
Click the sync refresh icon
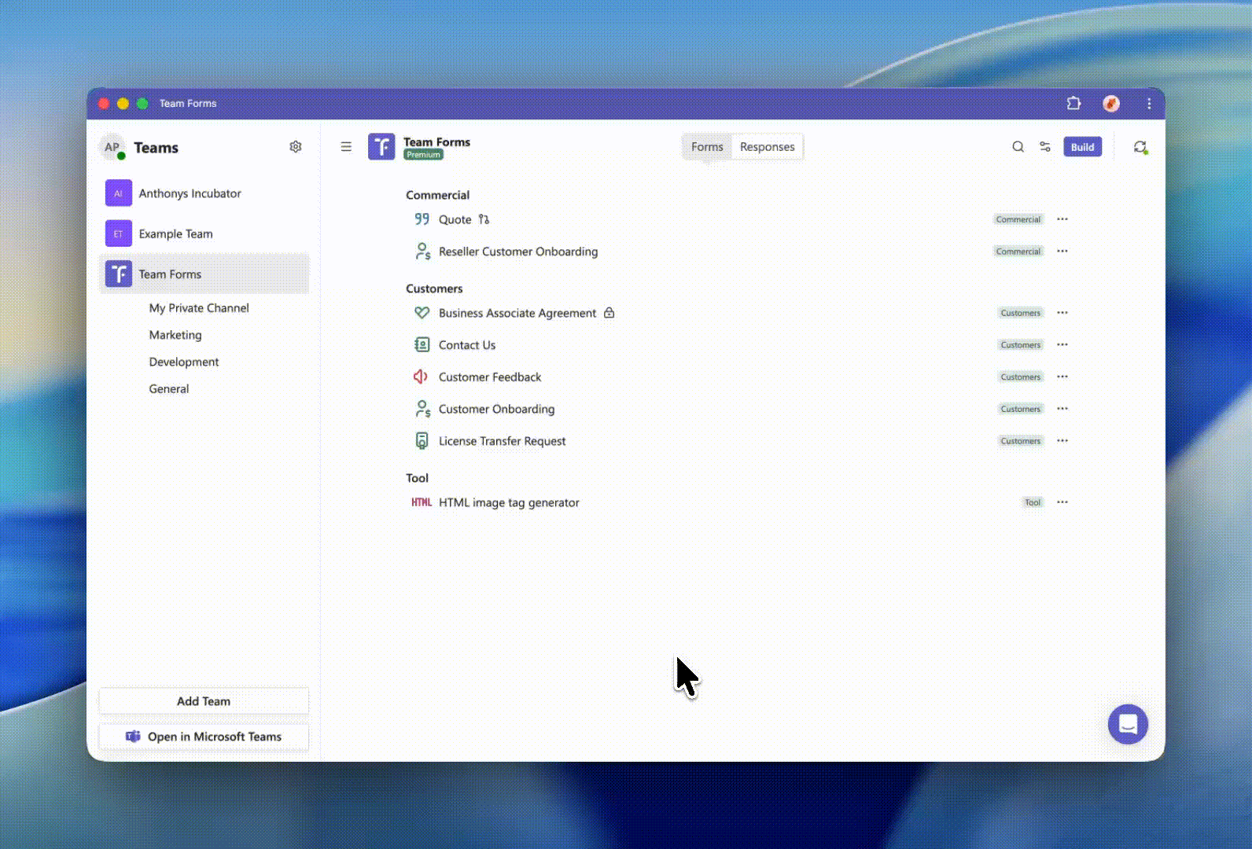[1140, 147]
